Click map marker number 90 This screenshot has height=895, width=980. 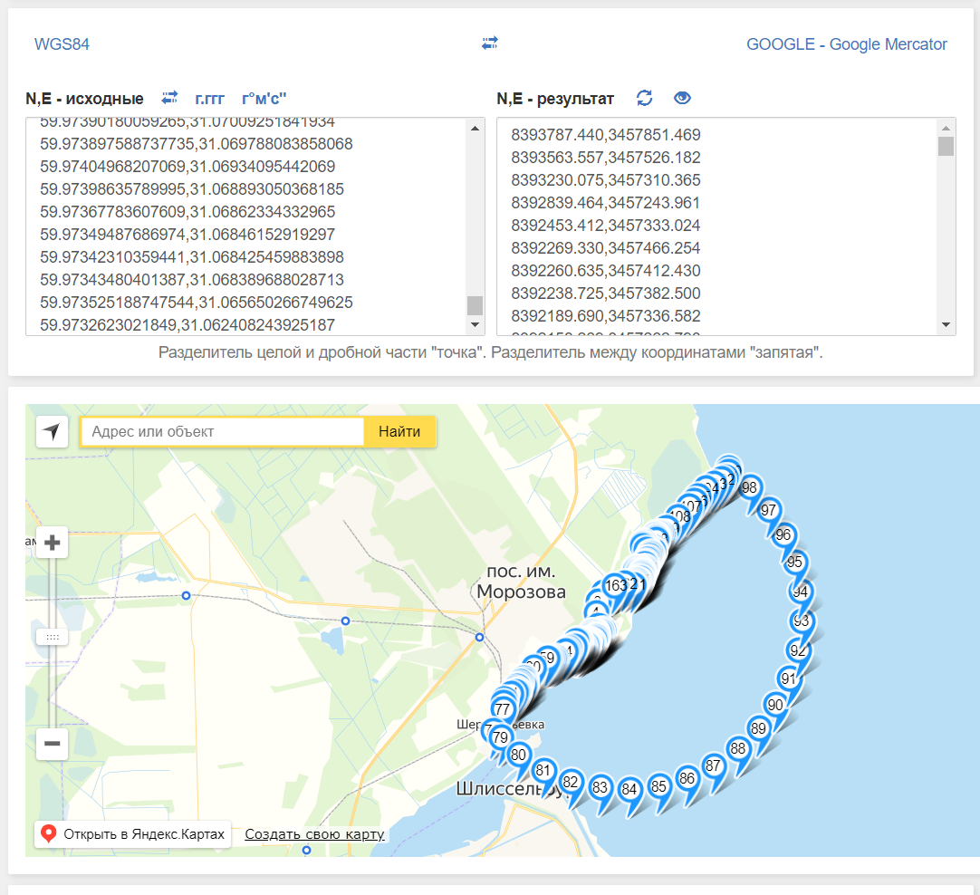pyautogui.click(x=775, y=705)
